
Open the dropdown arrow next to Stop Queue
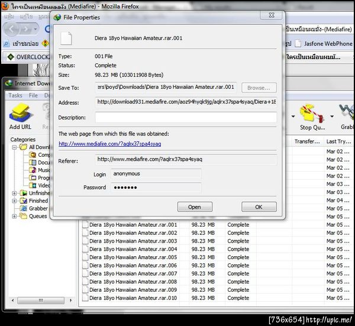click(x=332, y=117)
